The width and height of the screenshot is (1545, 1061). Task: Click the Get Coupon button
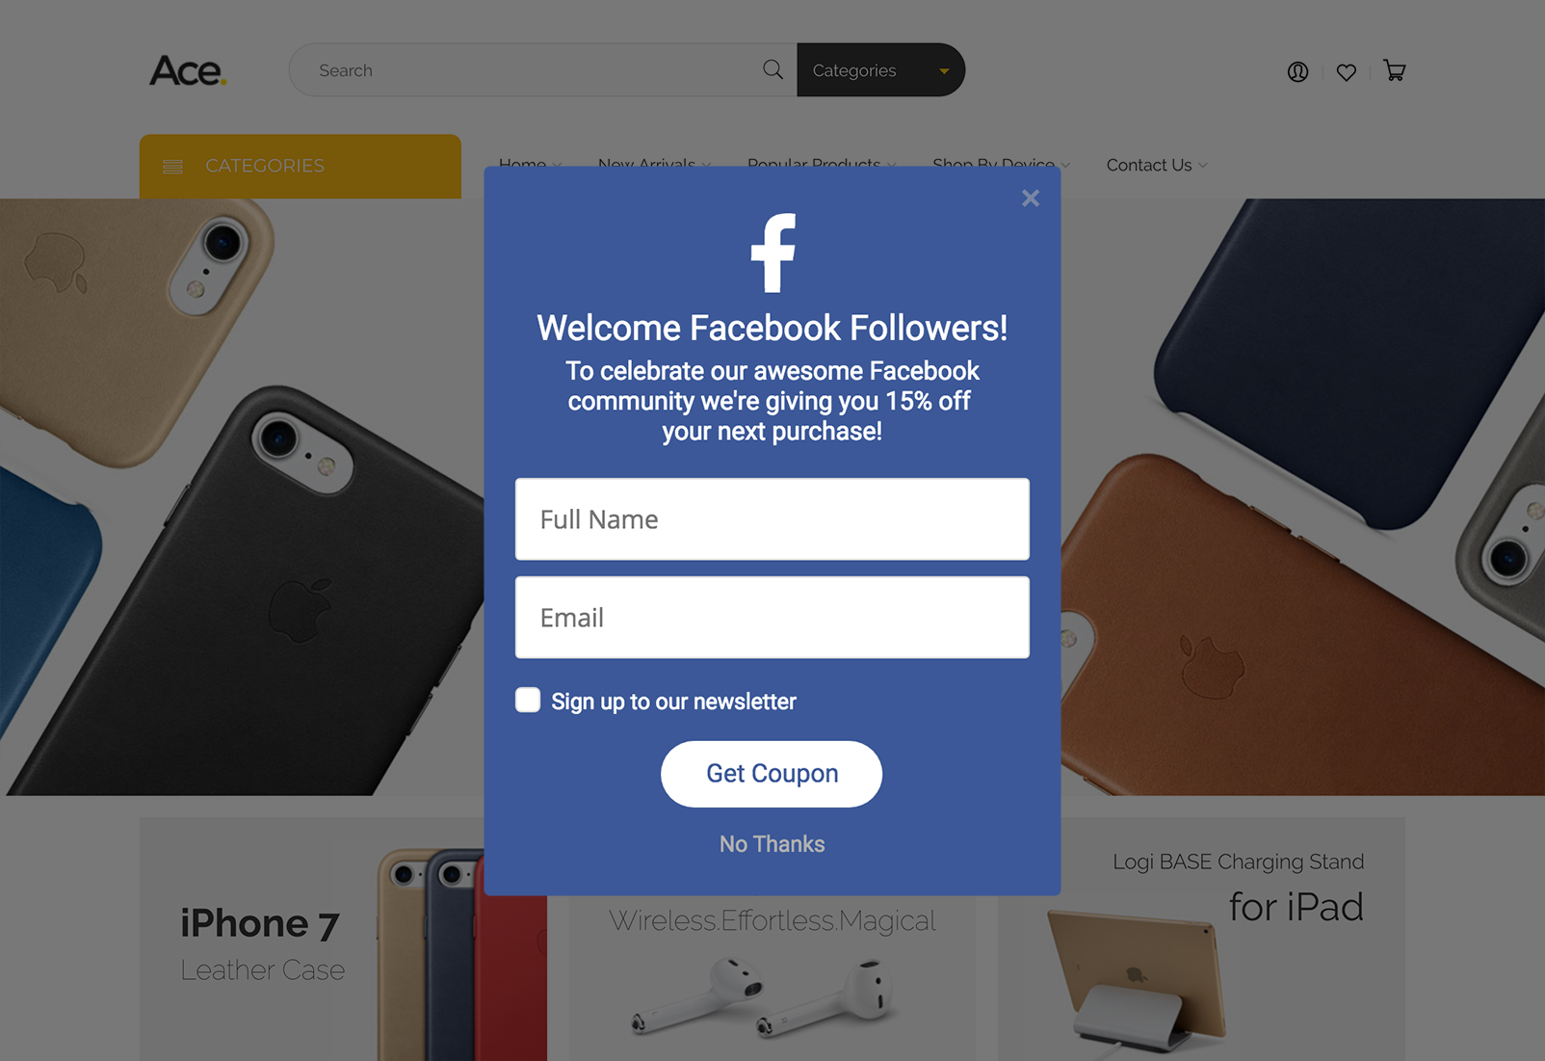(772, 774)
